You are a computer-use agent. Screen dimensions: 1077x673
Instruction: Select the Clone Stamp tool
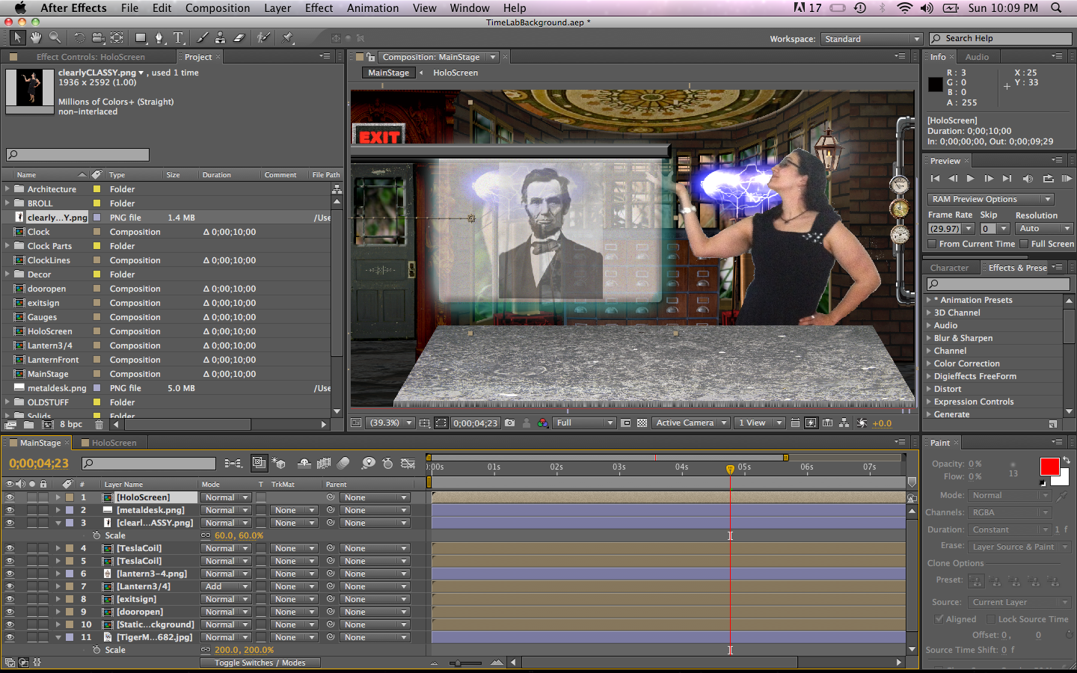[220, 37]
